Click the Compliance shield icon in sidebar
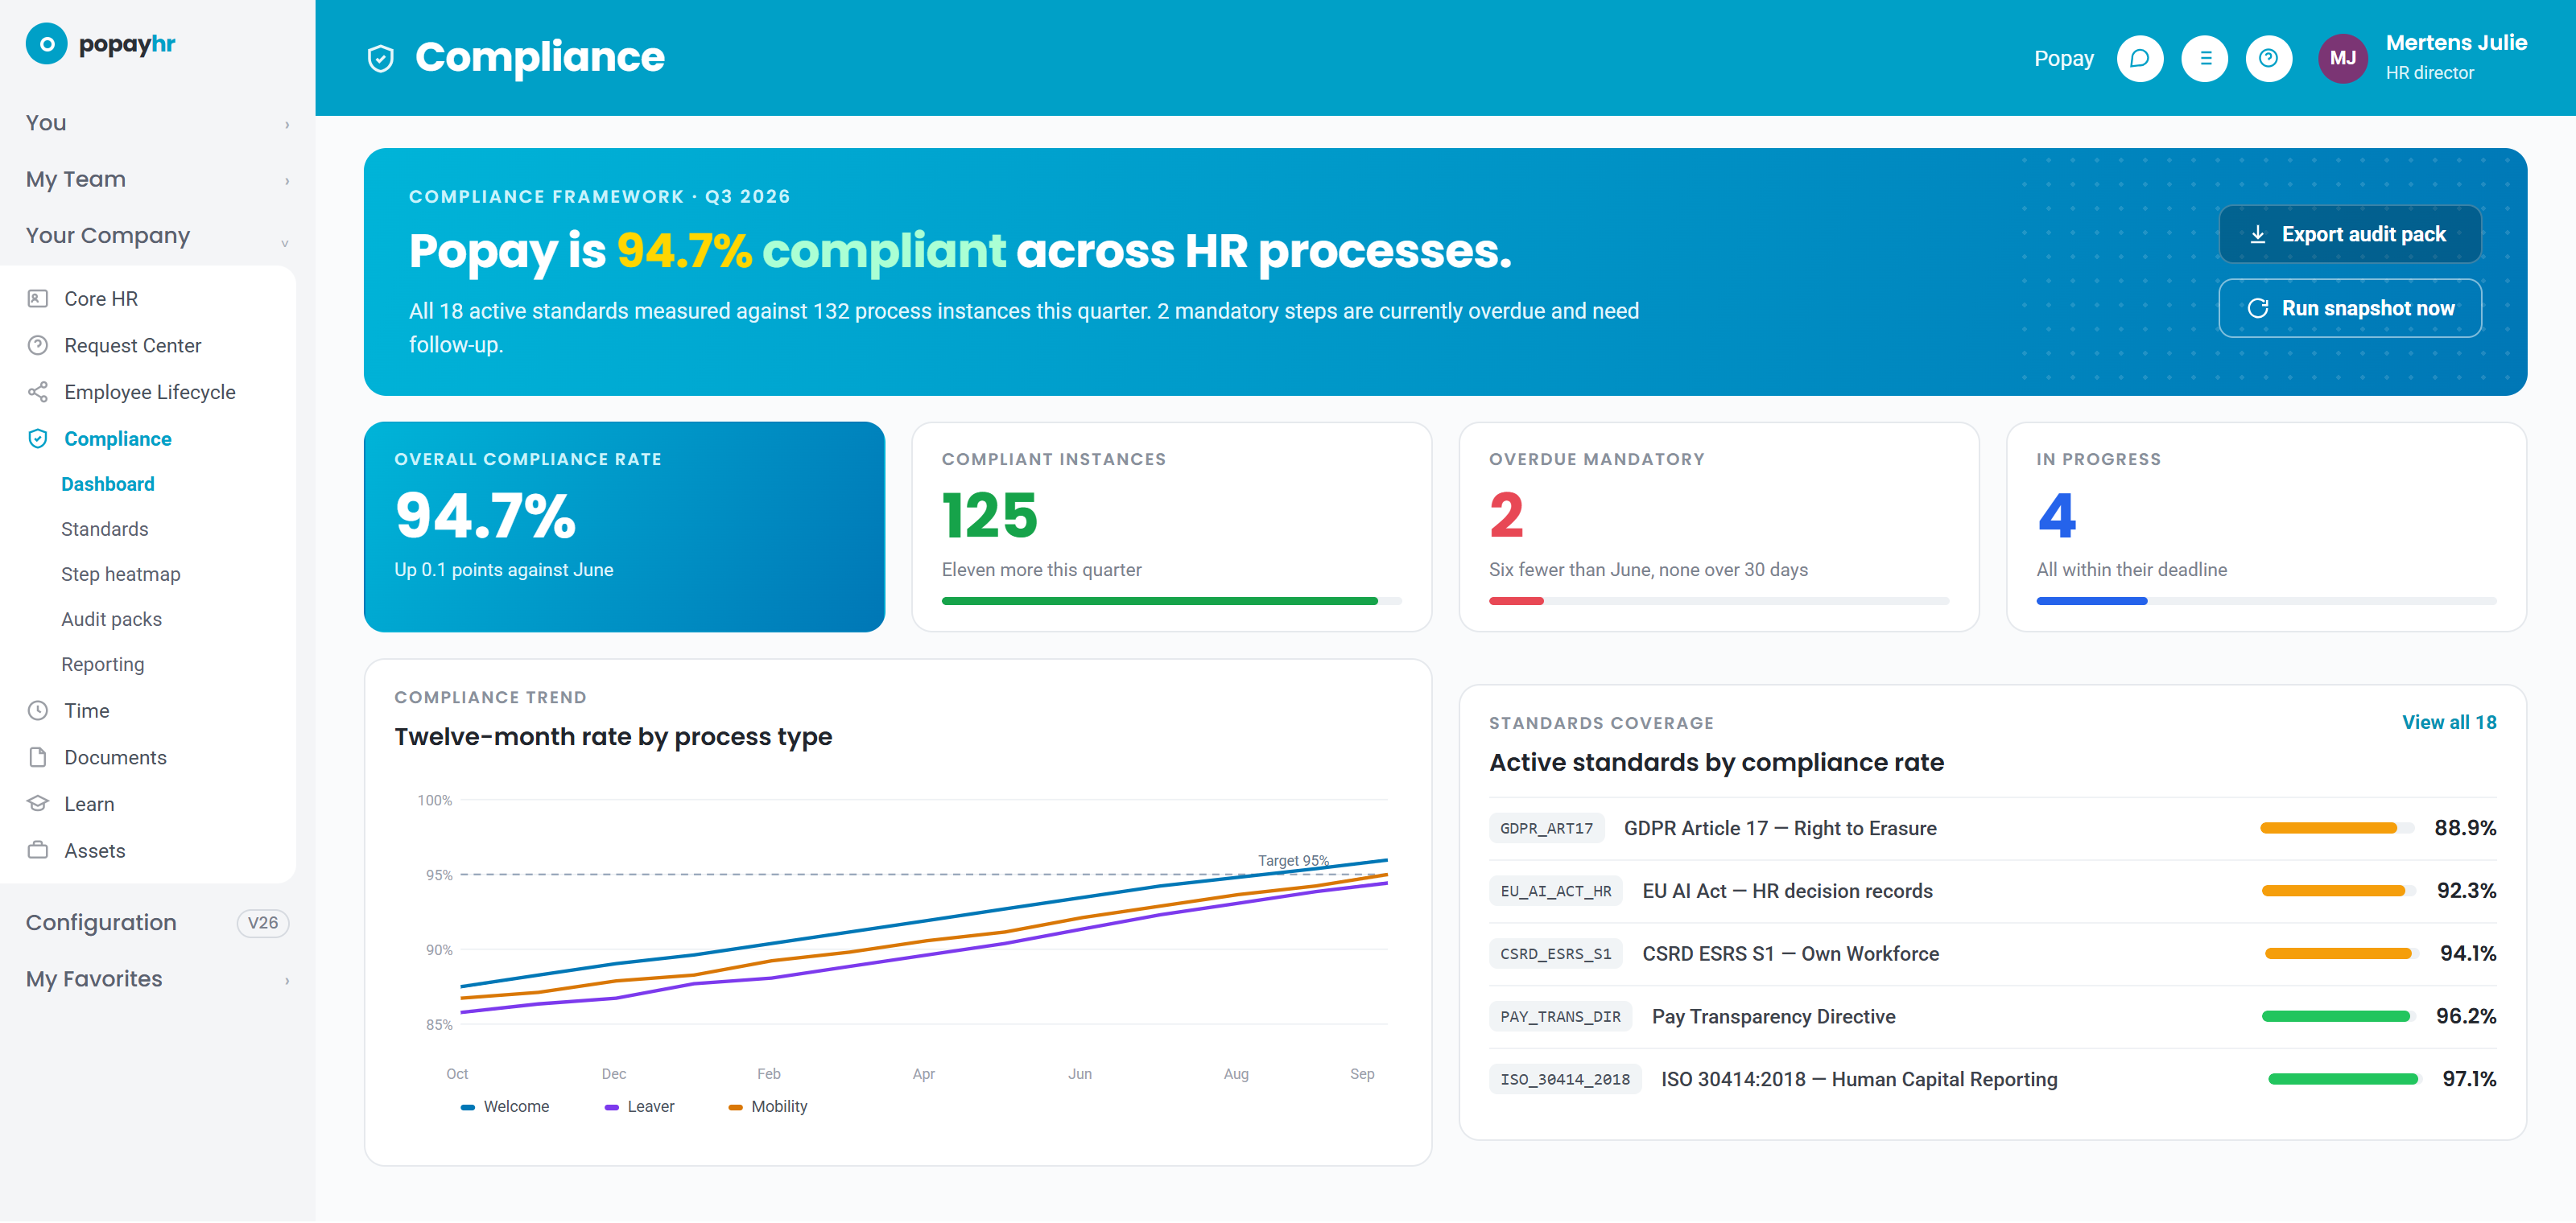The width and height of the screenshot is (2576, 1223). click(x=38, y=439)
